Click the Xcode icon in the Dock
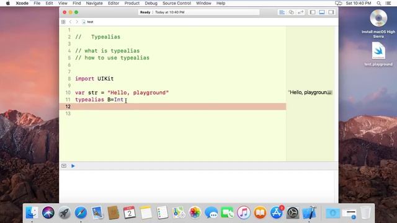This screenshot has height=223, width=397. [309, 212]
